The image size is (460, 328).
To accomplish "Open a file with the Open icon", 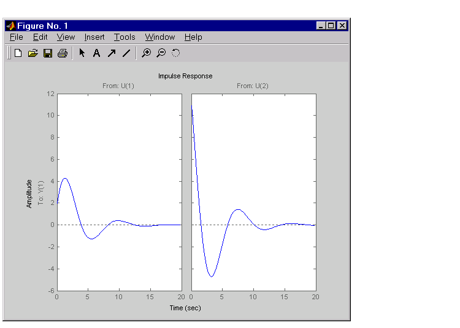I will click(x=33, y=53).
